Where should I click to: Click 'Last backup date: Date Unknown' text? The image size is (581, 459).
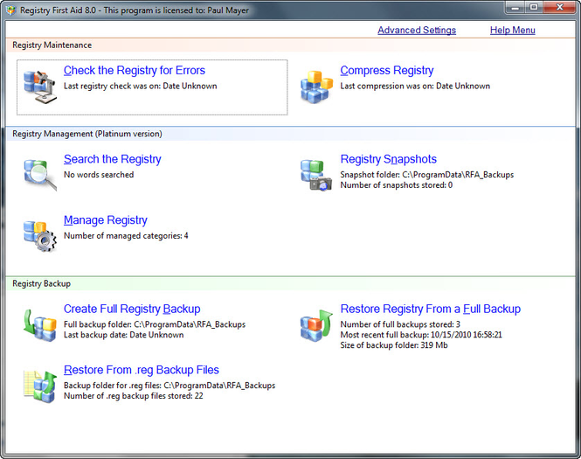pyautogui.click(x=123, y=335)
